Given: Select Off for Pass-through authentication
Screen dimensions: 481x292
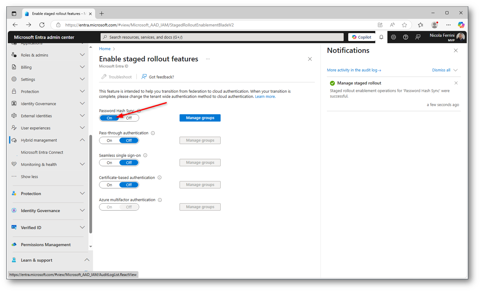Looking at the screenshot, I should (129, 141).
